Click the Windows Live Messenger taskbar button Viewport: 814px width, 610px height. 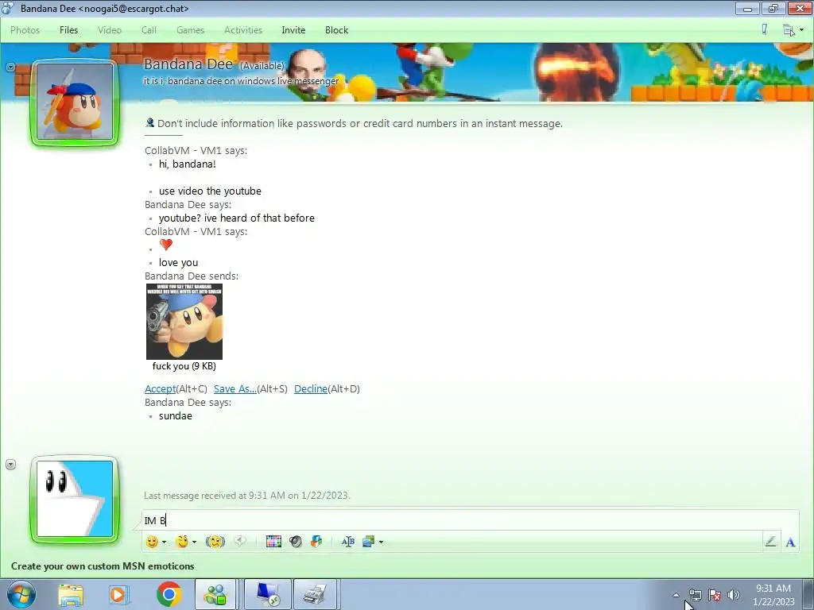215,594
